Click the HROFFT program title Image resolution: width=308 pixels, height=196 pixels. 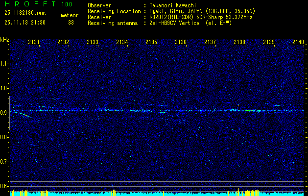pyautogui.click(x=30, y=4)
